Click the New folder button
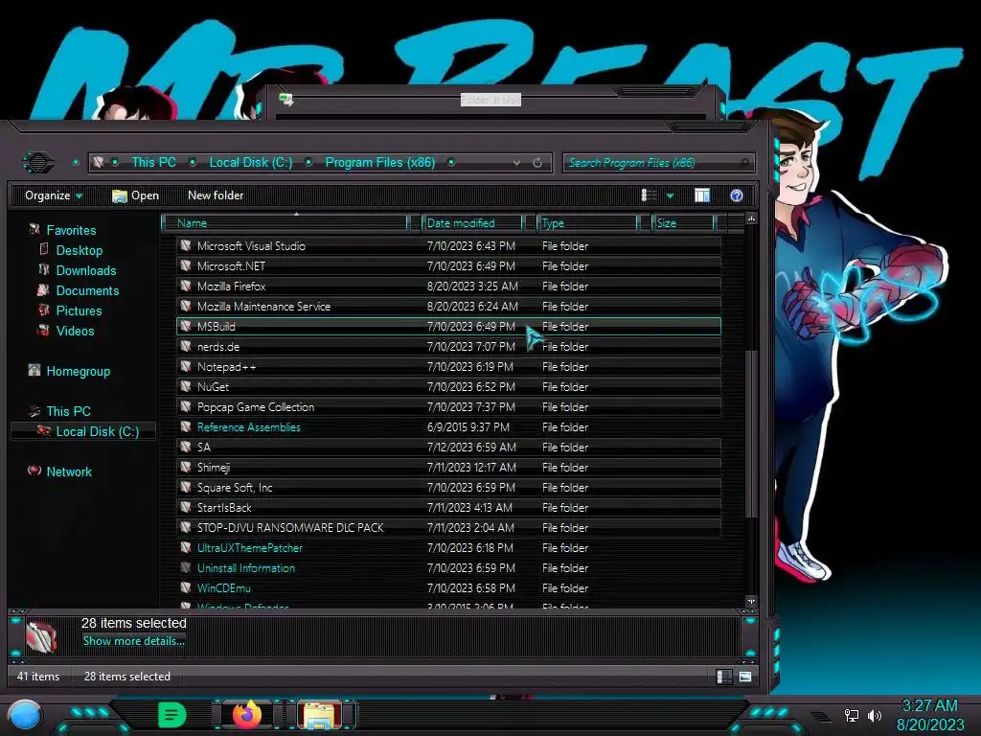The height and width of the screenshot is (736, 981). [x=216, y=195]
